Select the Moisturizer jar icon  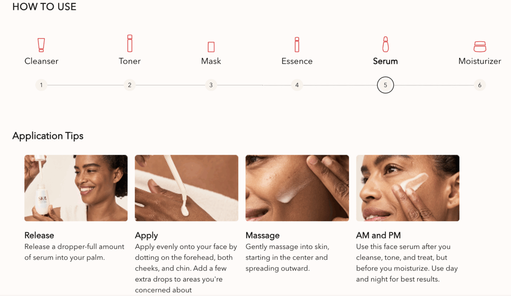(x=480, y=47)
